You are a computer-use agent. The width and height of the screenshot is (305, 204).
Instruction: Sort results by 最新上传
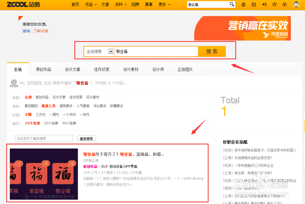point(49,106)
